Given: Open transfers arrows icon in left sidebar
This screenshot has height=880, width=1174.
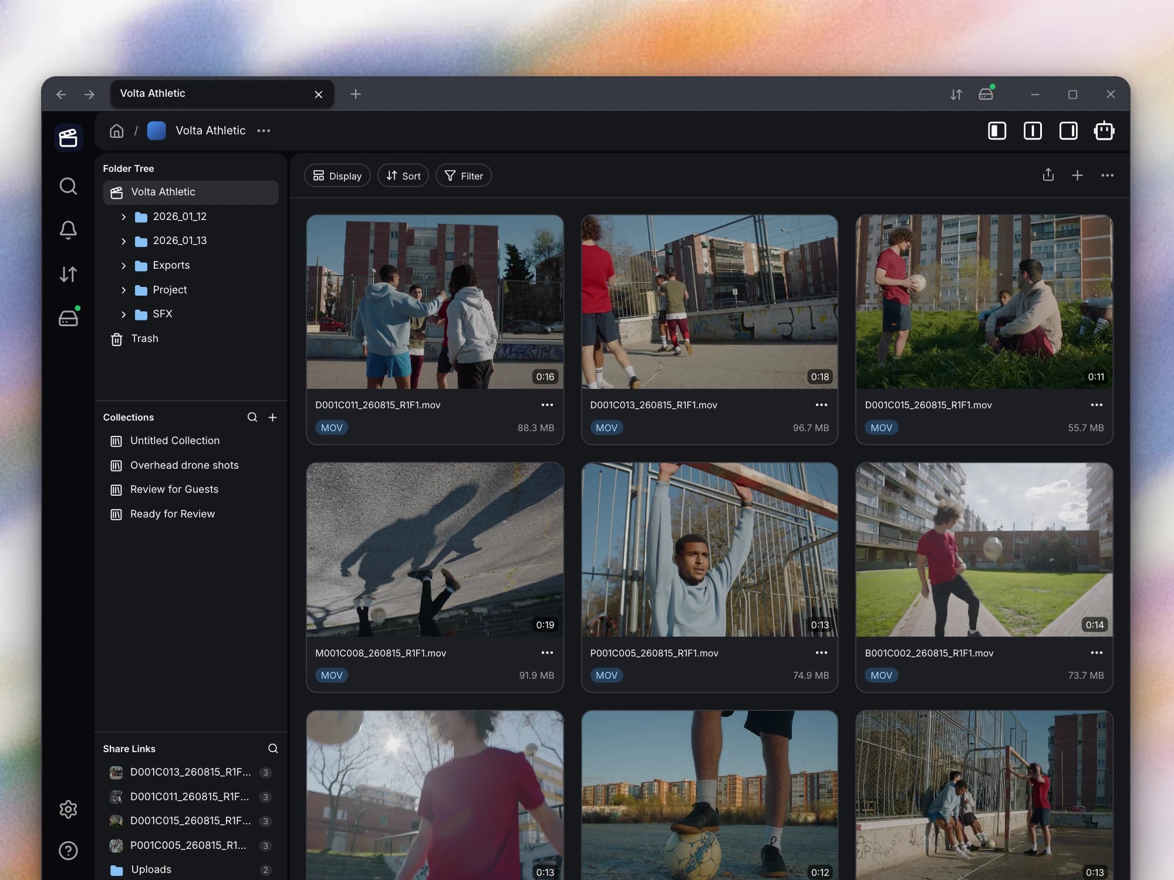Looking at the screenshot, I should (68, 274).
